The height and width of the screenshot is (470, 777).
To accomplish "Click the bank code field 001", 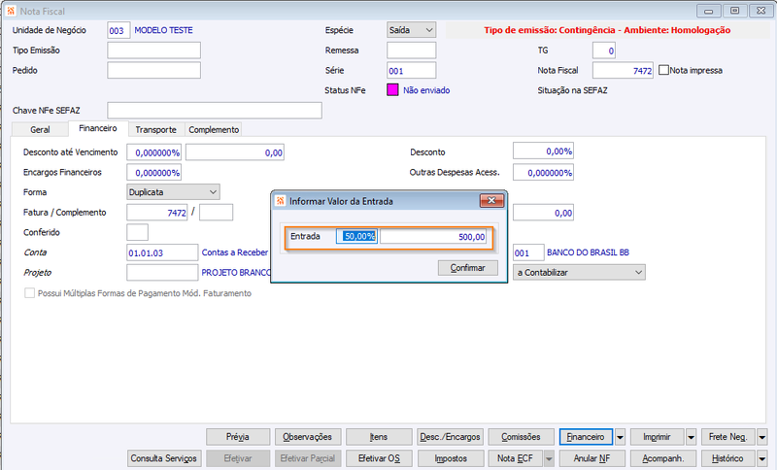I will 528,252.
